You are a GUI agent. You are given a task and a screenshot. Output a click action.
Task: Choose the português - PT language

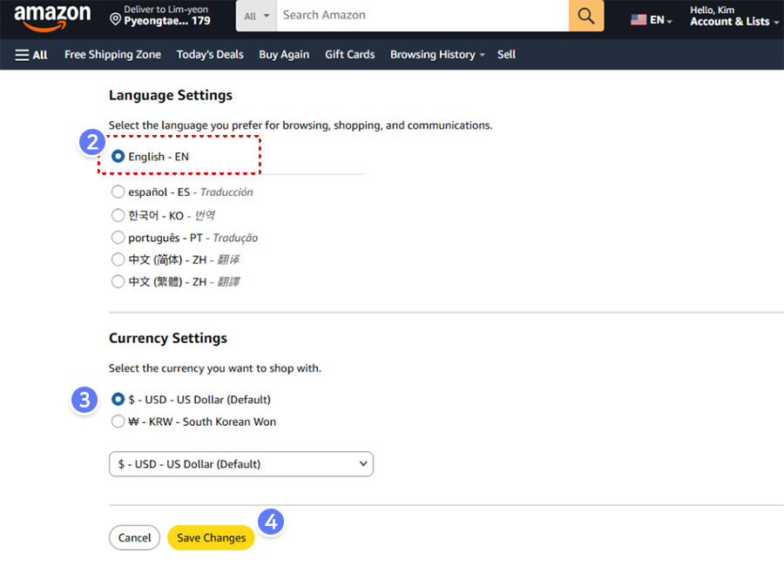coord(118,237)
